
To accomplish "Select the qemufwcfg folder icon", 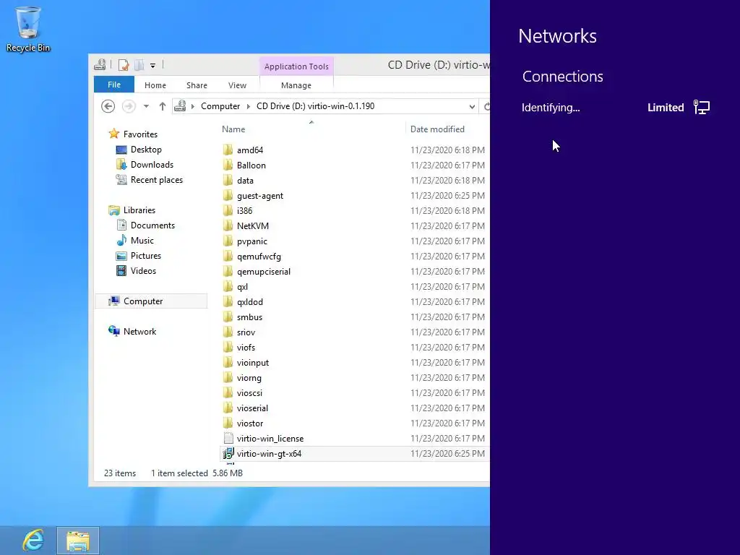I will pyautogui.click(x=228, y=257).
